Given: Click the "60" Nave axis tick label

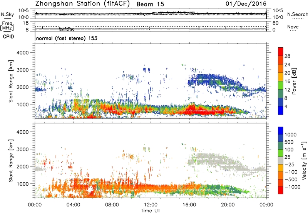Looking at the screenshot, I should pyautogui.click(x=275, y=23).
